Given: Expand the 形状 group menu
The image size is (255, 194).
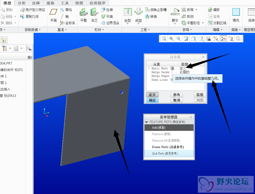Looking at the screenshot, I should point(99,30).
